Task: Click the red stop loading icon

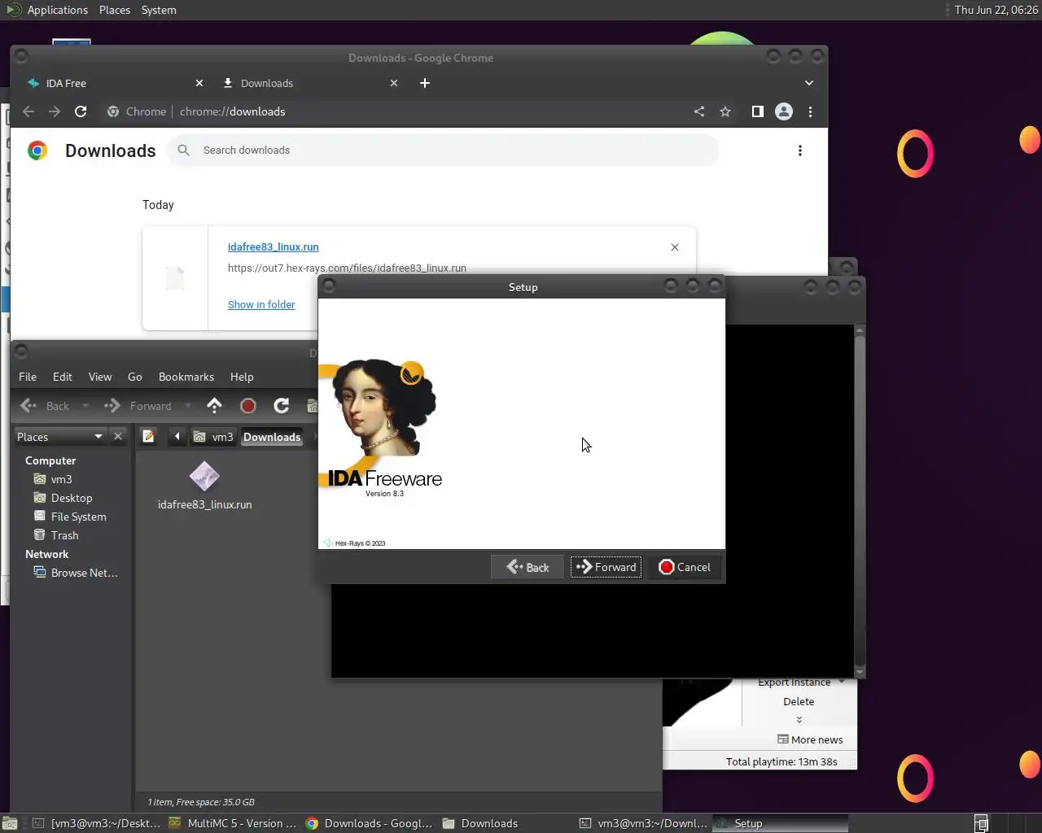Action: pyautogui.click(x=248, y=406)
